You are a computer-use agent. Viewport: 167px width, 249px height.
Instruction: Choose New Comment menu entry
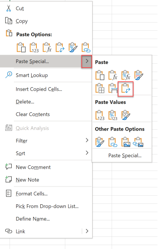click(x=33, y=167)
